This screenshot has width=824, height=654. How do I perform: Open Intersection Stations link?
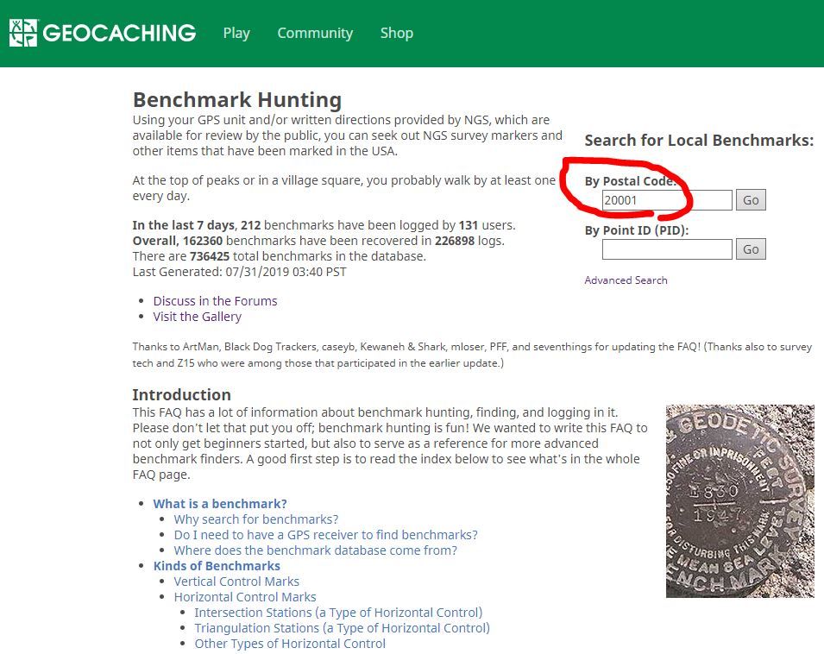tap(338, 613)
